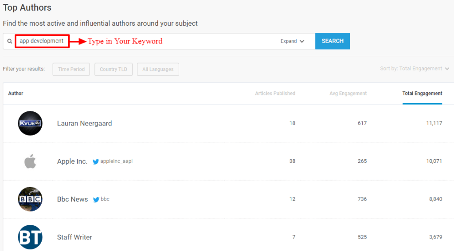Click avg engagement value 736

pos(362,199)
